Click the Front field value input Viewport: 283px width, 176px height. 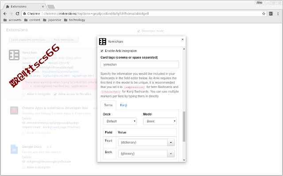click(x=143, y=143)
